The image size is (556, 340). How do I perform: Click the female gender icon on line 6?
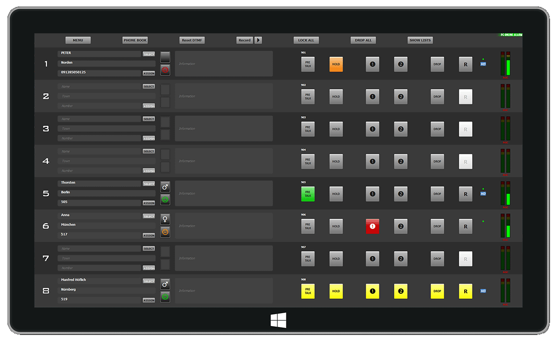coord(165,219)
